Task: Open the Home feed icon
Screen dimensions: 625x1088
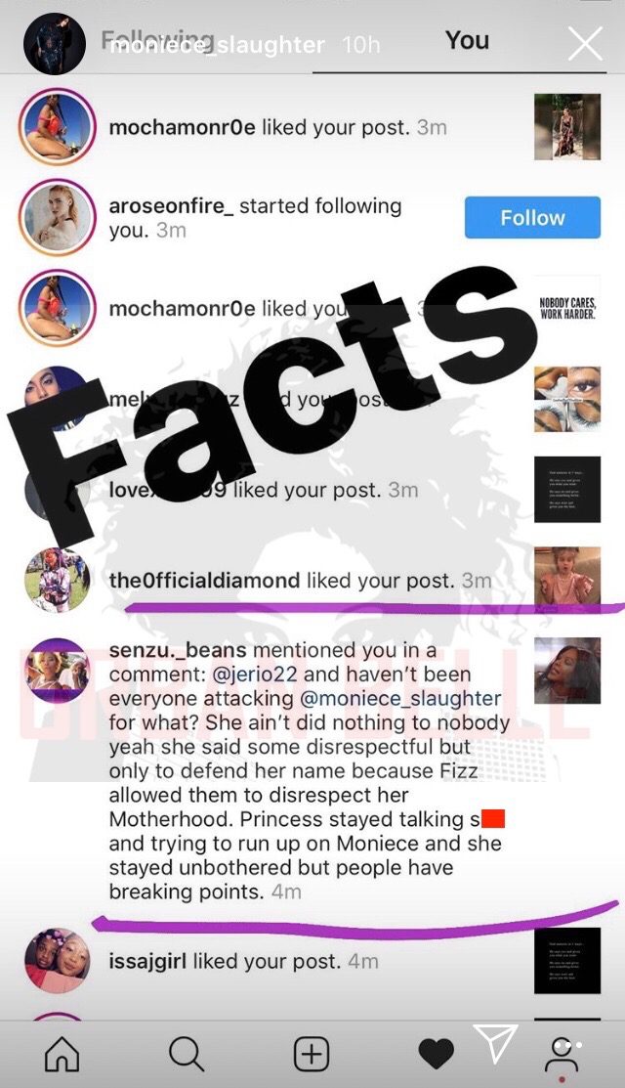Action: (x=62, y=1056)
